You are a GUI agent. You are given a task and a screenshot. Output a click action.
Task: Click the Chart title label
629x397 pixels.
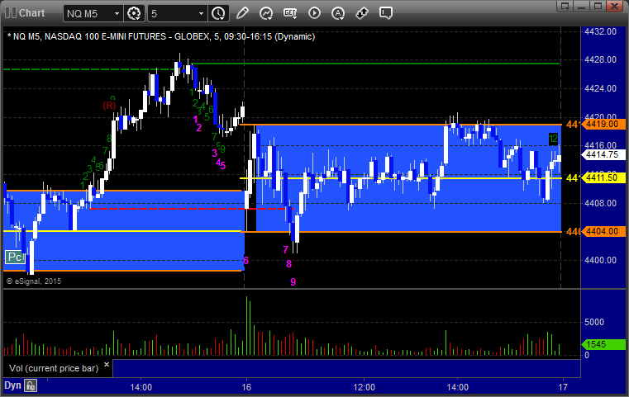point(31,13)
